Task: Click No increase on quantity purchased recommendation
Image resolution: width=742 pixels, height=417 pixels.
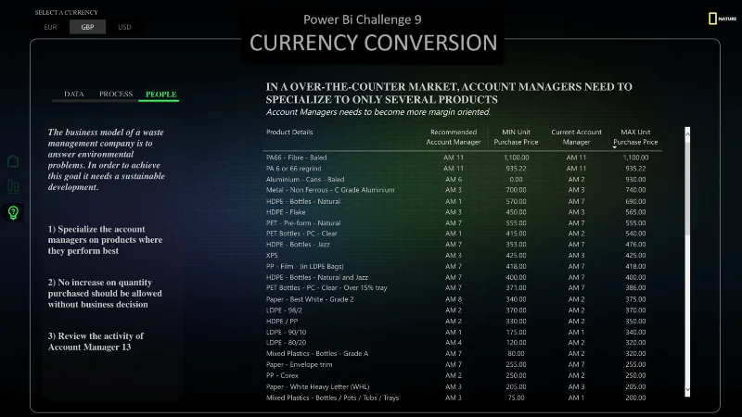Action: pos(105,293)
